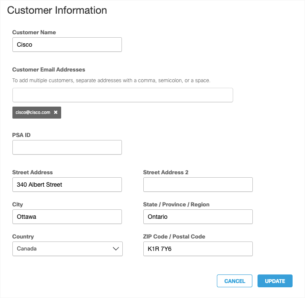
Task: Click the ZIP Code / Postal Code label
Action: 174,236
